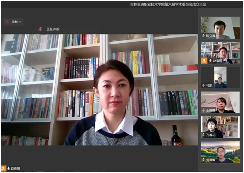The width and height of the screenshot is (244, 173).
Task: Click the muted mic icon on 孔春花's tile
Action: [203, 135]
